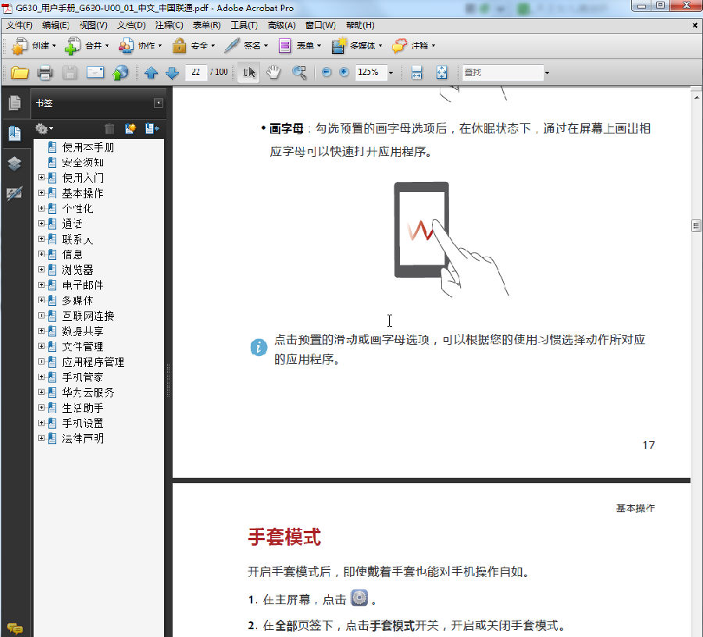Expand the 基本操作 bookmark
The height and width of the screenshot is (637, 703).
pos(43,193)
